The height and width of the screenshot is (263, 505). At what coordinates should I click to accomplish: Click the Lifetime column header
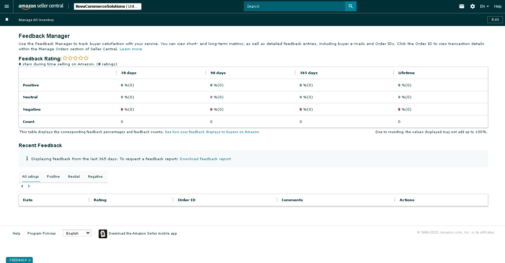click(x=406, y=73)
